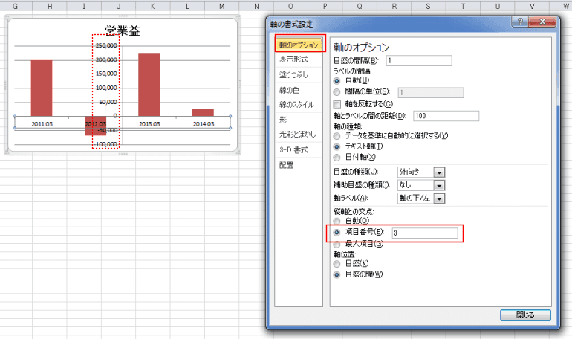
Task: Click the 営業益 chart title
Action: 123,30
